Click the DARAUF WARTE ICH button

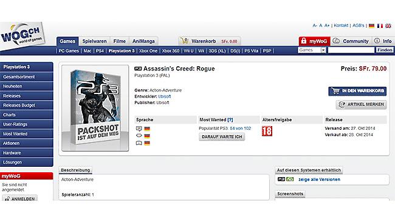(x=222, y=136)
